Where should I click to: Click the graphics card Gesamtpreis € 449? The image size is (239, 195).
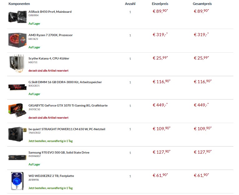click(201, 105)
